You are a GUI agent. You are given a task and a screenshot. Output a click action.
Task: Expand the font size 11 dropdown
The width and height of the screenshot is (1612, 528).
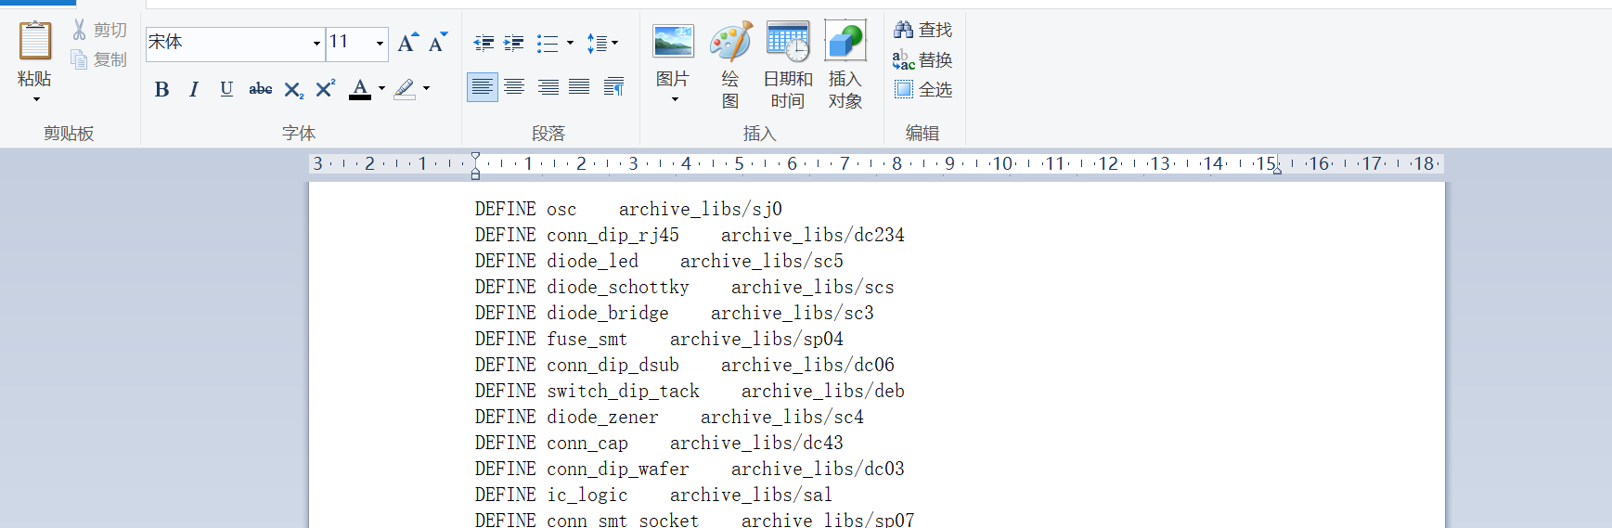click(380, 44)
